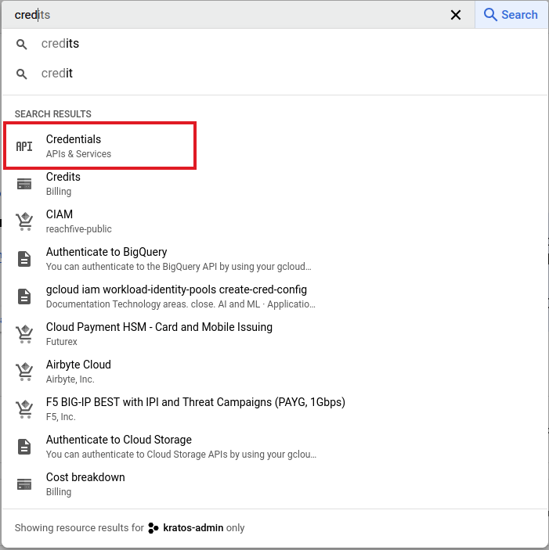The height and width of the screenshot is (550, 549).
Task: Click the API icon beside Credentials
Action: point(24,146)
